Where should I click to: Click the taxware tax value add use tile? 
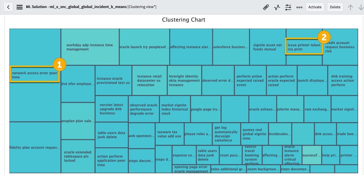(x=169, y=134)
